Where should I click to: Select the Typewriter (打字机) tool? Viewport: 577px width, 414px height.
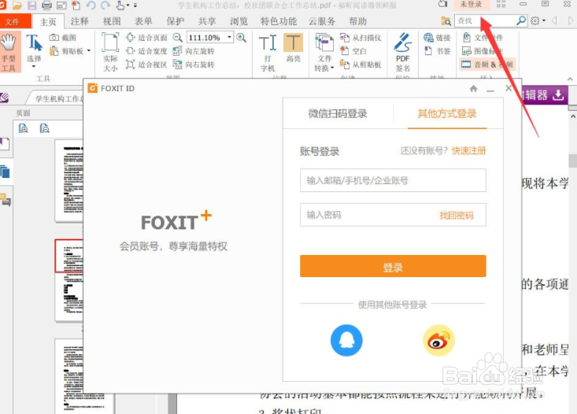tap(268, 53)
